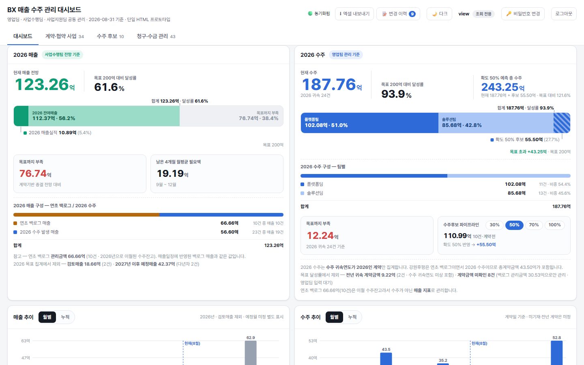Select the 50% pipeline probability pill
Image resolution: width=584 pixels, height=365 pixels.
point(514,225)
